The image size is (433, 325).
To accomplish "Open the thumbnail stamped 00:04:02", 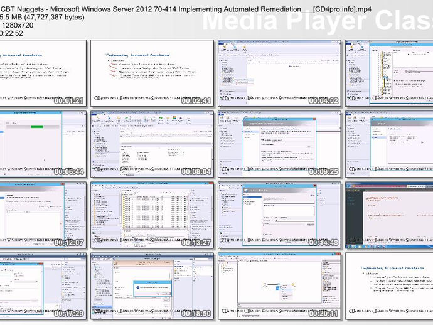I will [x=279, y=73].
